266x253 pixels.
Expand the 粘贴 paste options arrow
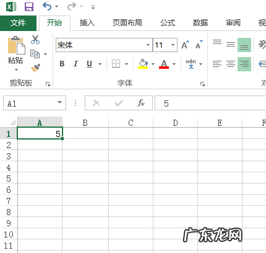pyautogui.click(x=17, y=69)
